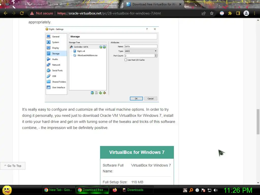Select Eight.vdi in the Storage Tree
This screenshot has width=260, height=195.
click(81, 51)
